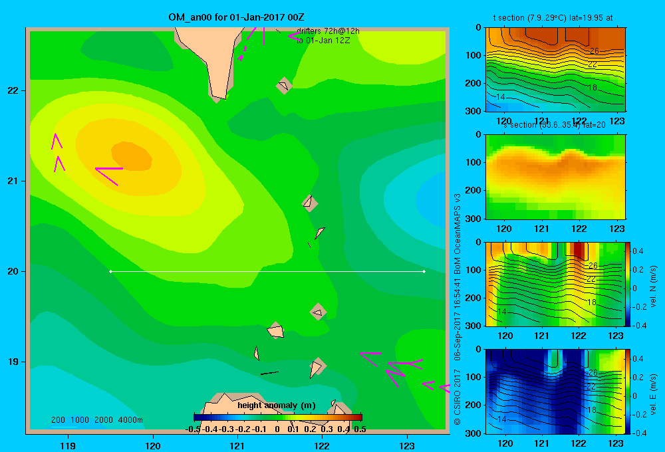Click the 300 depth label of the salinity section
The width and height of the screenshot is (665, 452).
[473, 219]
